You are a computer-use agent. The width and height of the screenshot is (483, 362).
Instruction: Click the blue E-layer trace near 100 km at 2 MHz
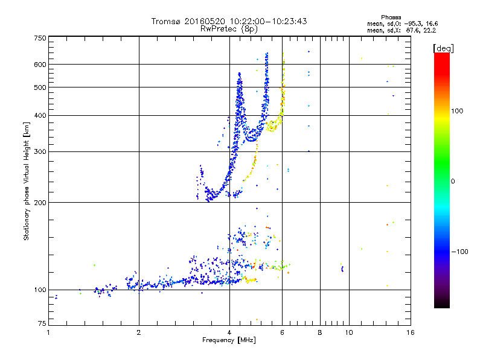[139, 285]
